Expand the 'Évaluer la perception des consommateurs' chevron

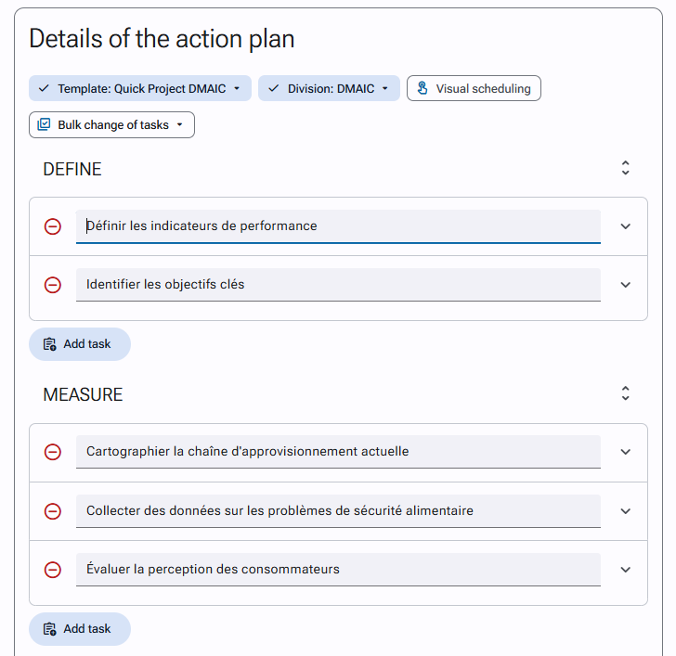[x=625, y=570]
